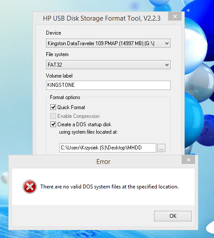This screenshot has width=214, height=238.
Task: Expand the File system dropdown arrow
Action: point(167,65)
